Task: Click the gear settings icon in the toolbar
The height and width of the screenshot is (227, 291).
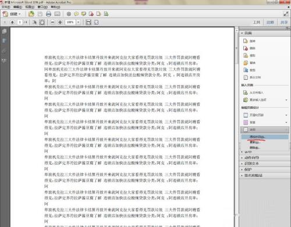Action: (x=69, y=14)
